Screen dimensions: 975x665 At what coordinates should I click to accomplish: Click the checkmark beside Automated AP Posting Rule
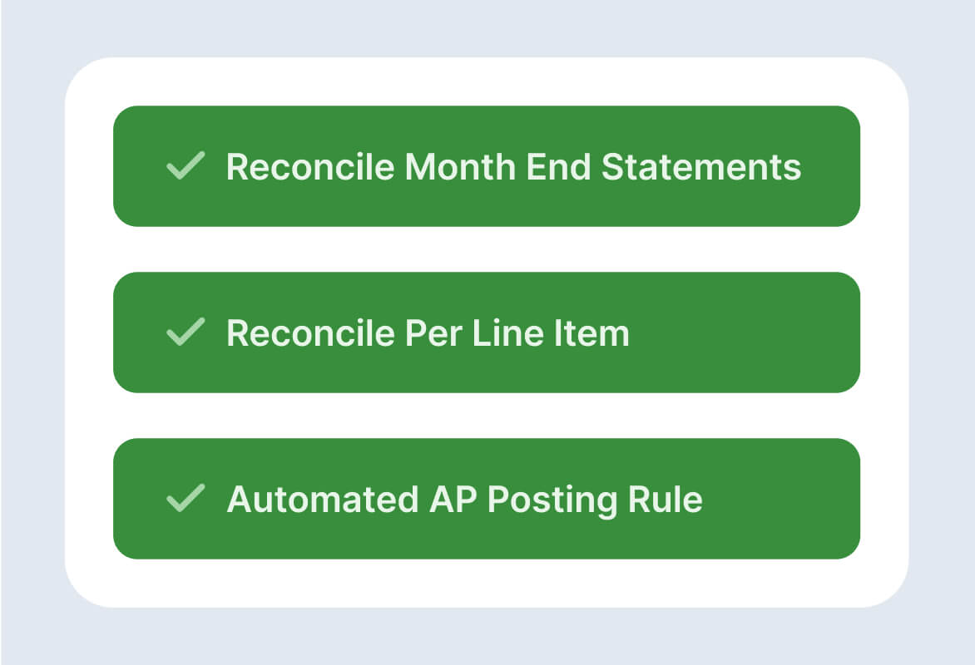click(x=186, y=498)
